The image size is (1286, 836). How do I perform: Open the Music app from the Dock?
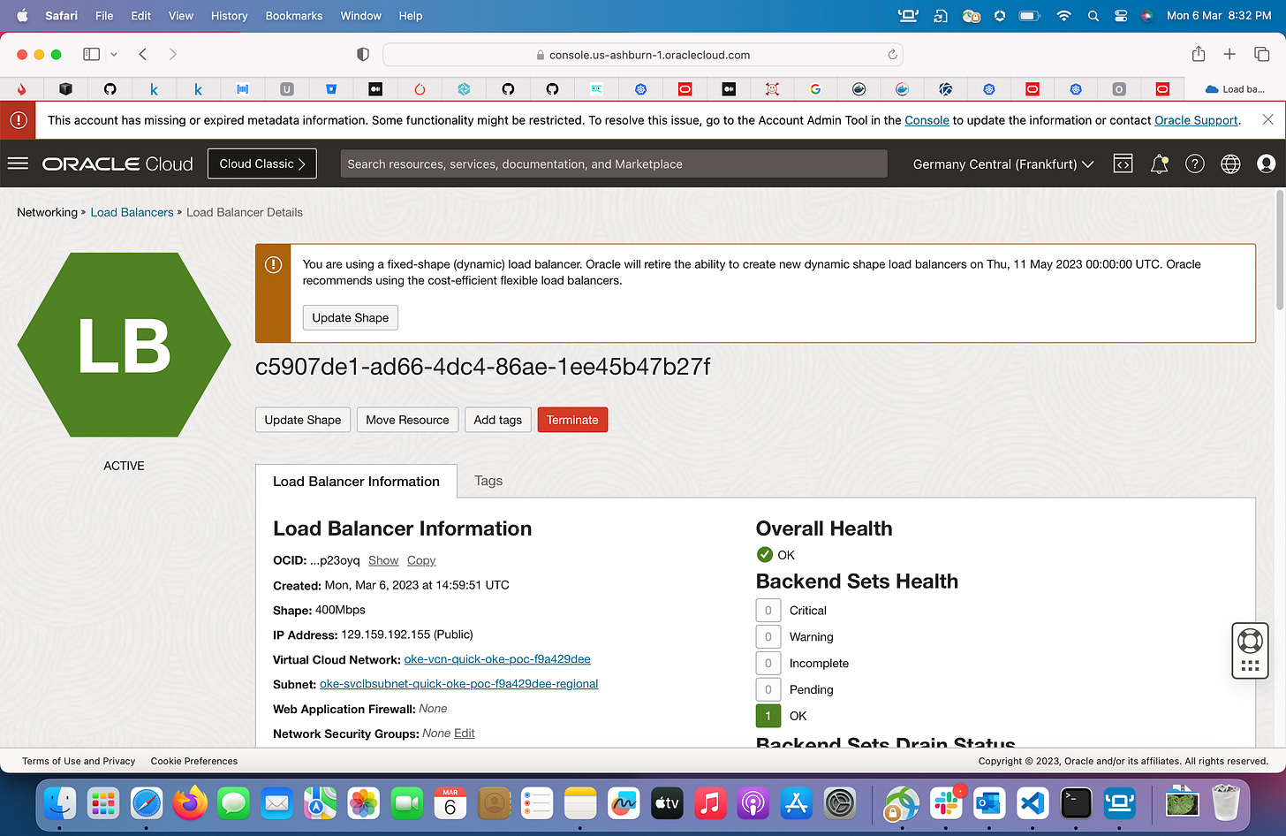point(710,802)
